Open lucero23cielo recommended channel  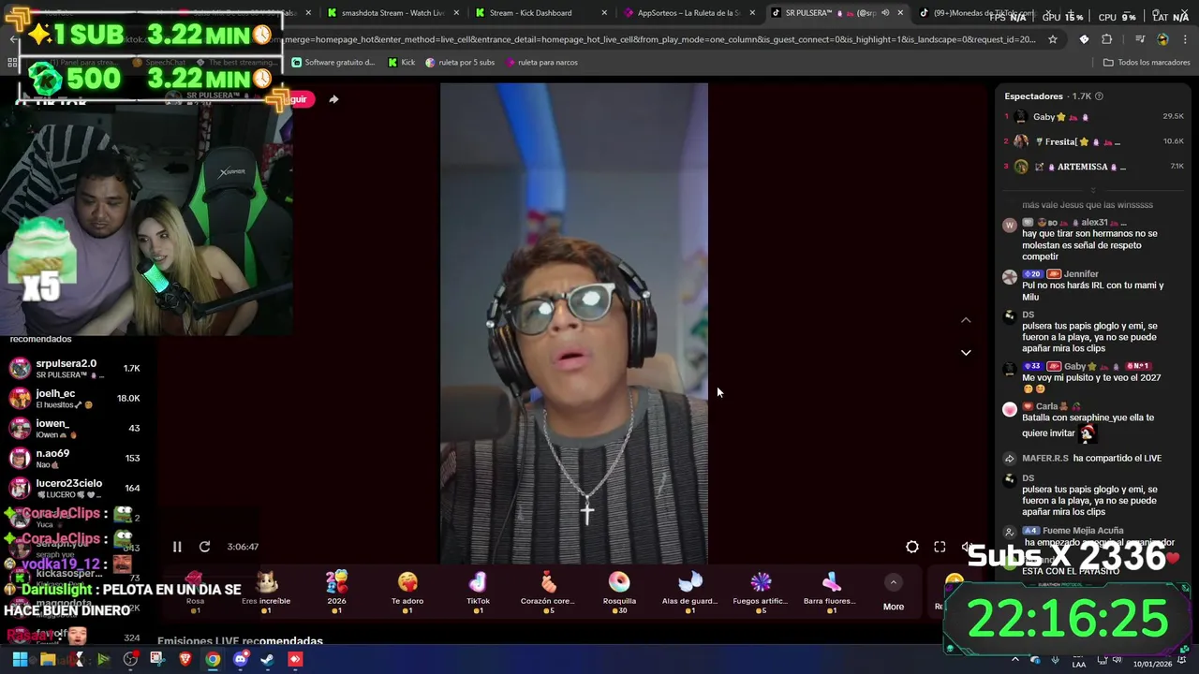pyautogui.click(x=75, y=488)
